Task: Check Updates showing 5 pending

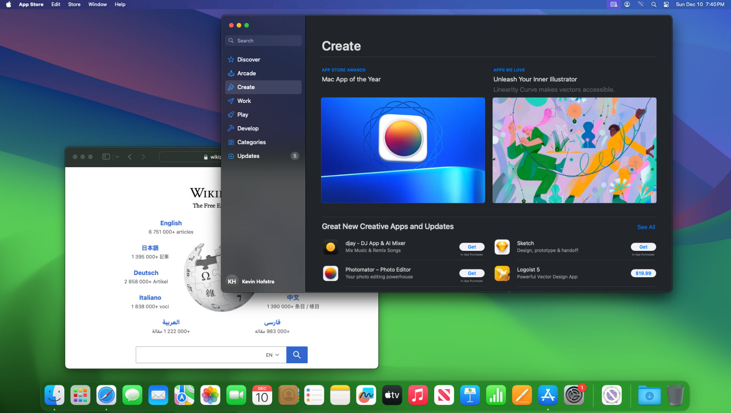Action: pyautogui.click(x=248, y=156)
